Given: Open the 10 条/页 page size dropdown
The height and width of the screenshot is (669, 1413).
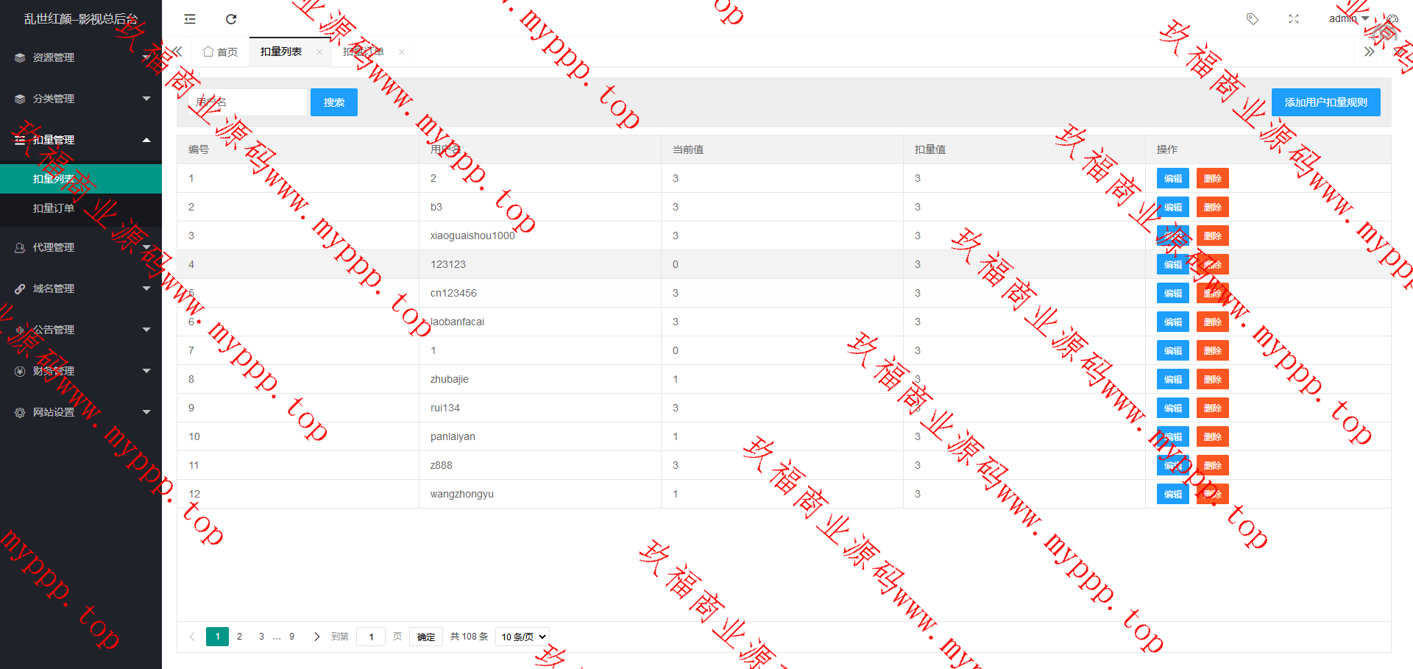Looking at the screenshot, I should 523,637.
